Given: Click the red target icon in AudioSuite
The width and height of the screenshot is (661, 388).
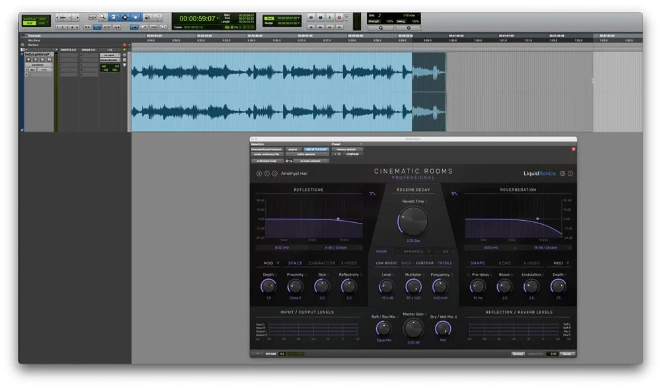Looking at the screenshot, I should pos(573,149).
